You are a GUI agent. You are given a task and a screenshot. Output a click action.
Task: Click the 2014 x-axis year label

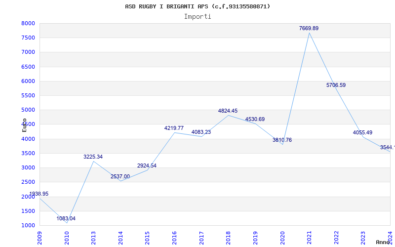120,238
